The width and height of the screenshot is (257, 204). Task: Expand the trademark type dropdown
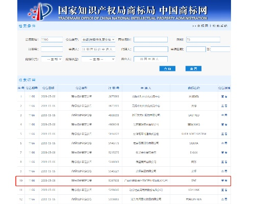[x=98, y=59]
